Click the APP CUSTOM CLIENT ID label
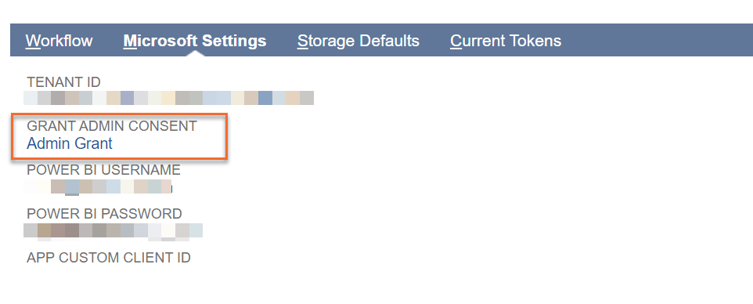This screenshot has width=753, height=304. 109,258
